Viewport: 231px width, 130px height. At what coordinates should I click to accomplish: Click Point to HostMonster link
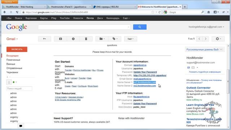pos(82,70)
